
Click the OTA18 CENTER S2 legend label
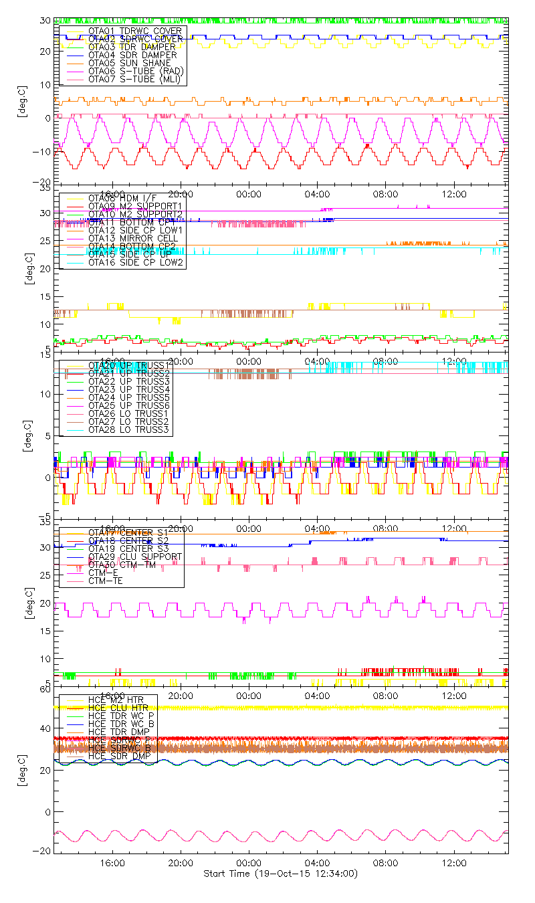click(x=128, y=540)
